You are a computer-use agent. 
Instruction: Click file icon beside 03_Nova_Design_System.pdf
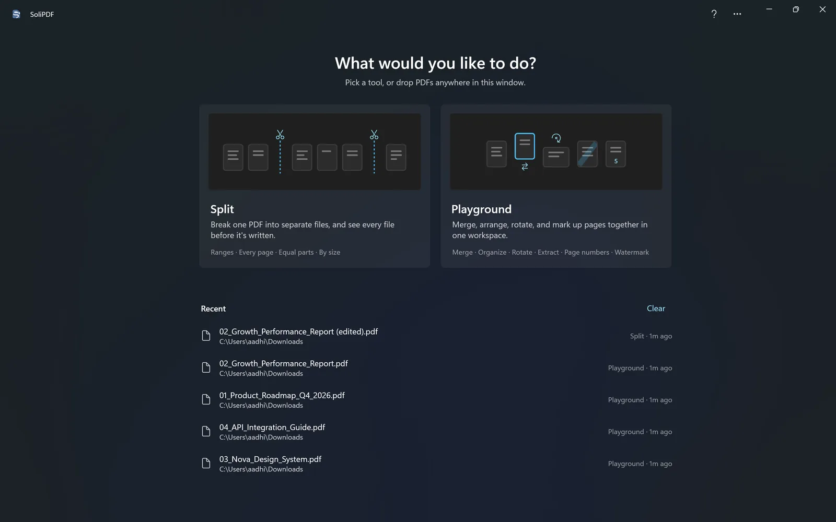[x=206, y=463]
